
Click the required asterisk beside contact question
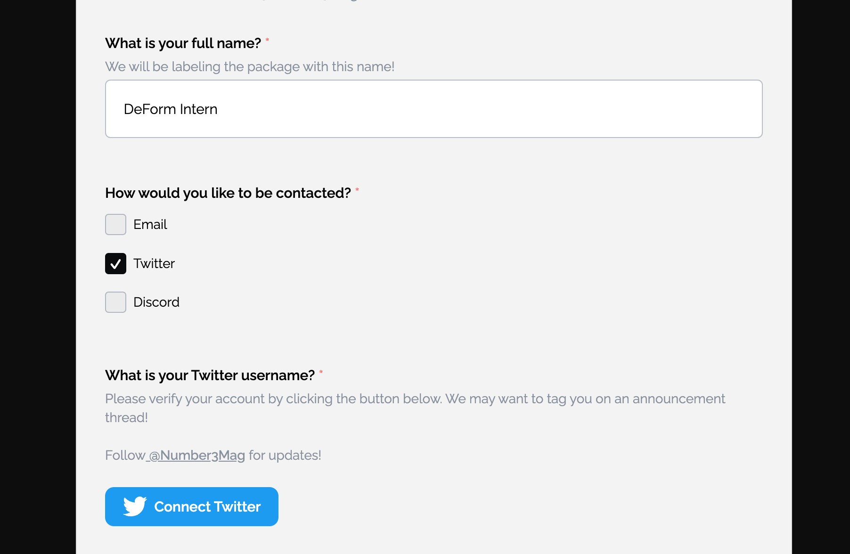coord(357,190)
